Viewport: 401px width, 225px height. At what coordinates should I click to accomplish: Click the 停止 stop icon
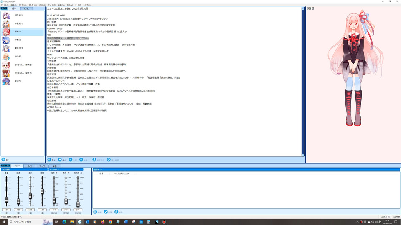pos(60,160)
